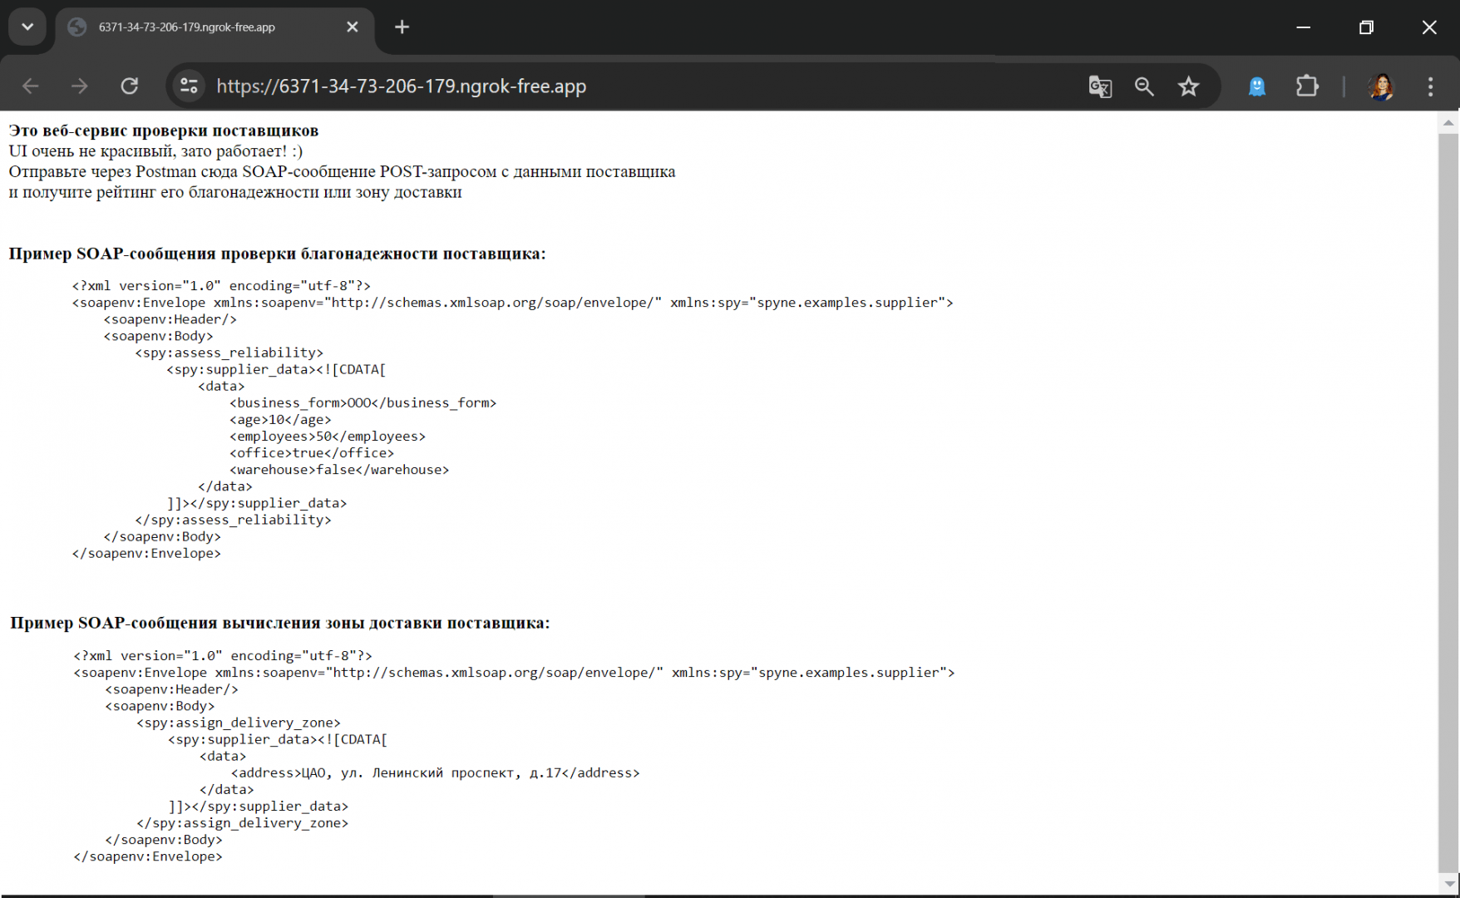Image resolution: width=1460 pixels, height=898 pixels.
Task: Reload the current page
Action: pos(130,86)
